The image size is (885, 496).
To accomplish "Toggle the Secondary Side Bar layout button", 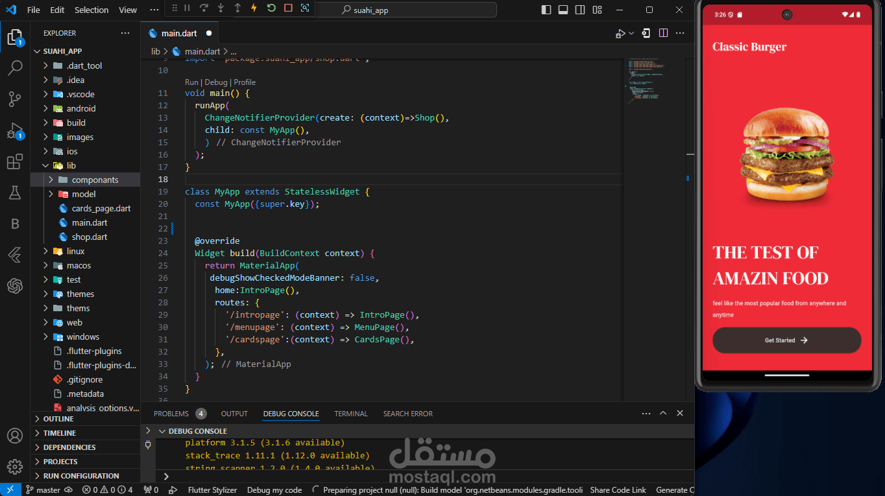I will pyautogui.click(x=580, y=10).
